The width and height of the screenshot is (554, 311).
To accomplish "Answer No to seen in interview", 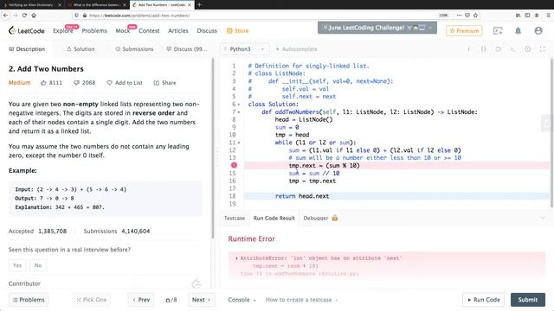I will 38,265.
